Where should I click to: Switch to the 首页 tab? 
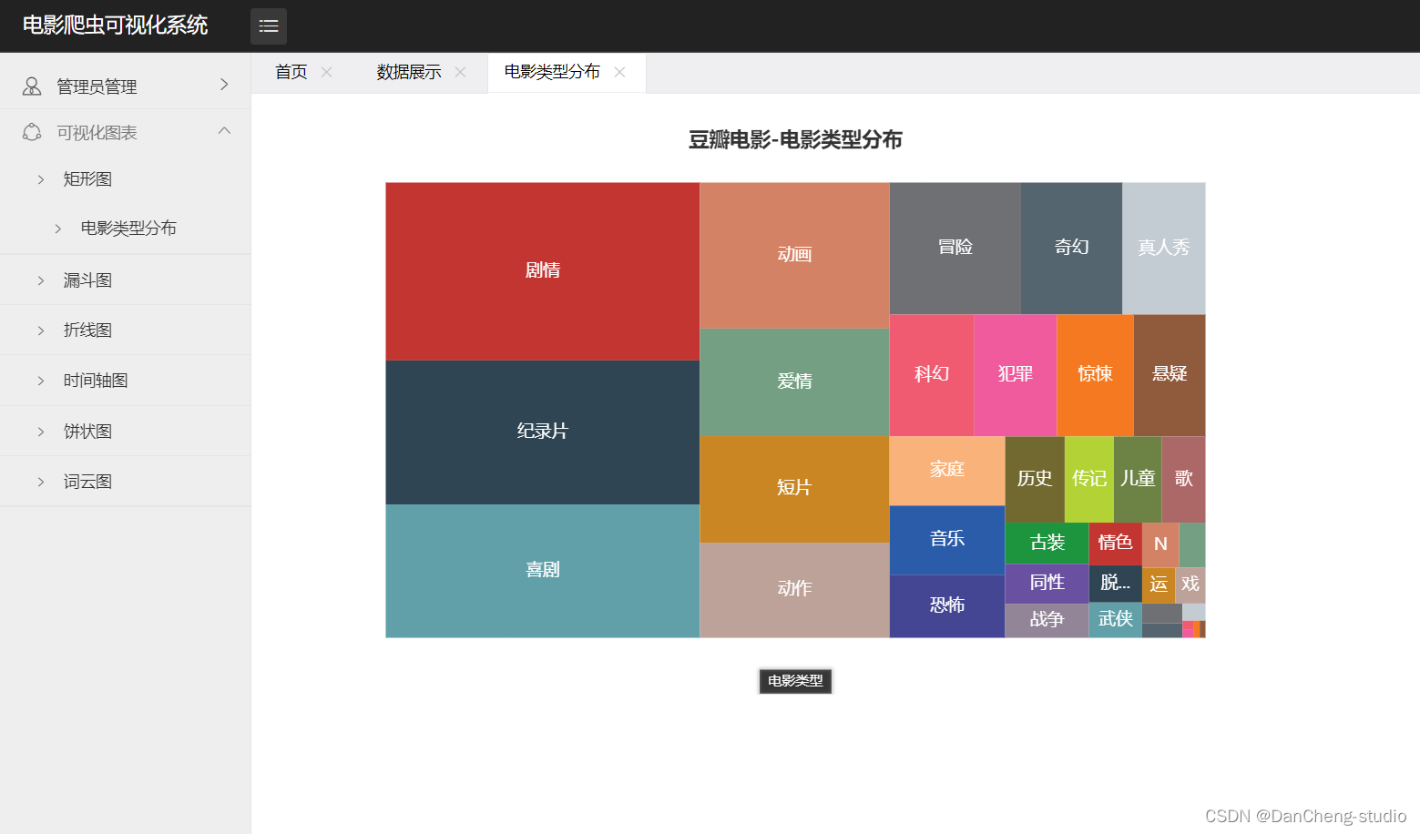click(x=291, y=72)
